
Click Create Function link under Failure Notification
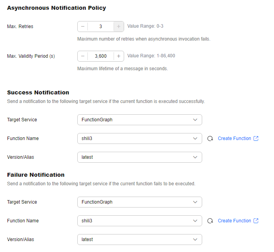(x=234, y=221)
